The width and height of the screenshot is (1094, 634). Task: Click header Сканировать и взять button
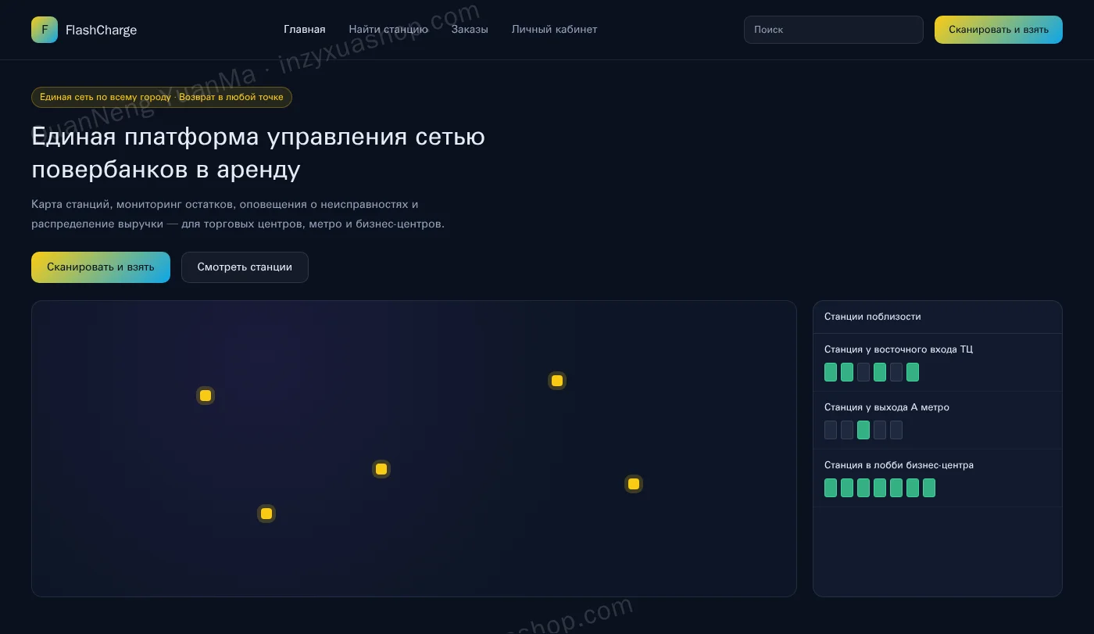[x=999, y=30]
